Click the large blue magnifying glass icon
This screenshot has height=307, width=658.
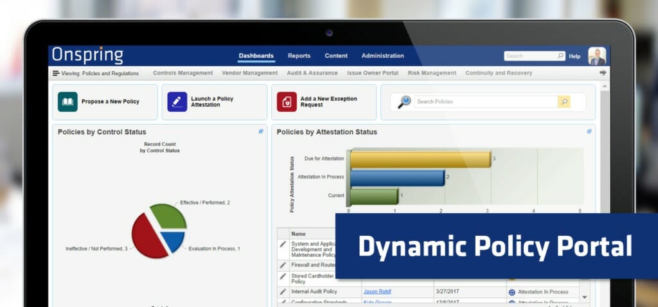point(405,102)
